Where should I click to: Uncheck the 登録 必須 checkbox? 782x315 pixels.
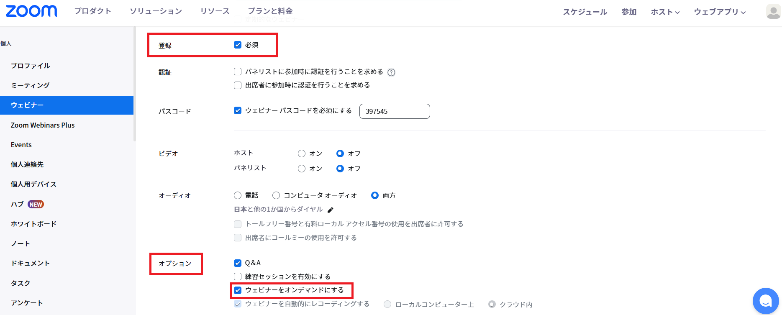coord(238,45)
